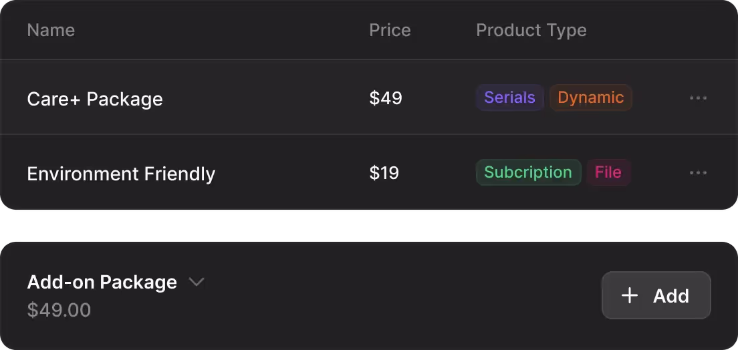Select the Care+ Package row's empty area before its price
738x350 pixels.
click(x=267, y=98)
